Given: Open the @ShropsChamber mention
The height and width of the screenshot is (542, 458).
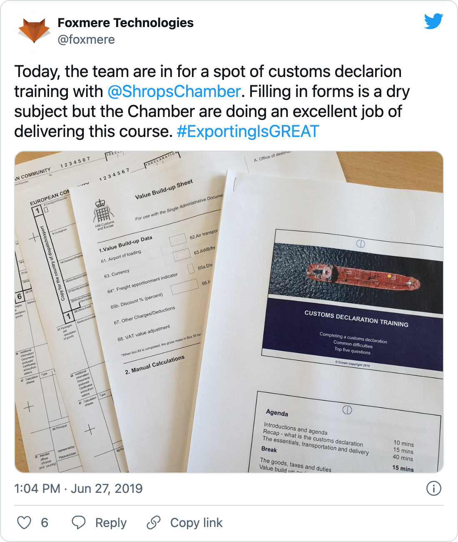Looking at the screenshot, I should coord(174,92).
